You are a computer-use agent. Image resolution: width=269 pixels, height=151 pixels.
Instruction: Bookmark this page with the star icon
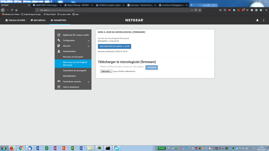pos(200,10)
